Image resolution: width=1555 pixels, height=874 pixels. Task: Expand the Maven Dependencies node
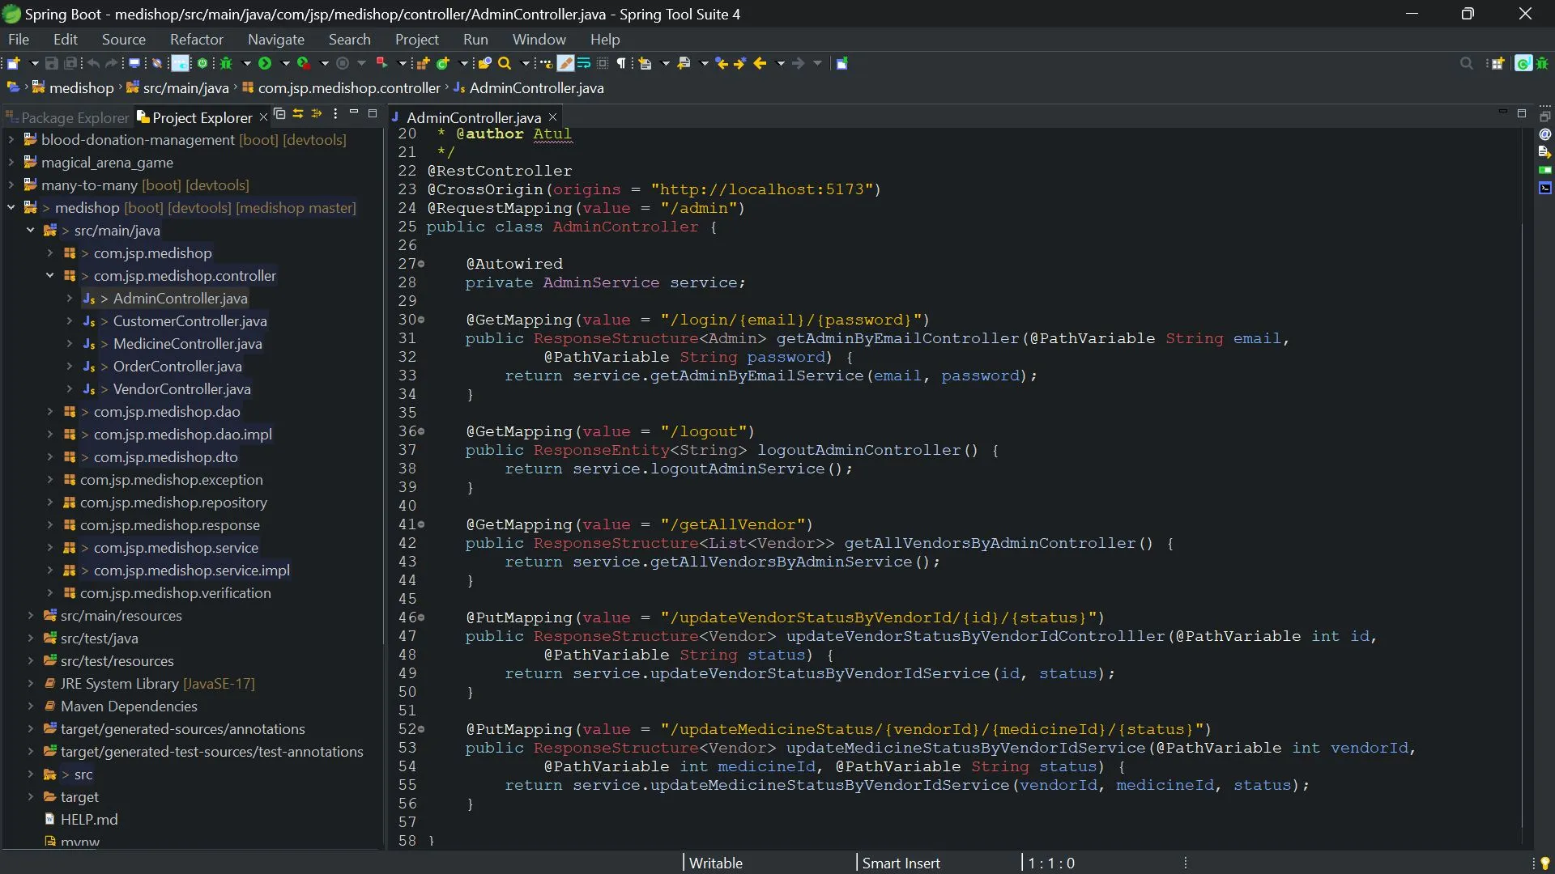(31, 706)
